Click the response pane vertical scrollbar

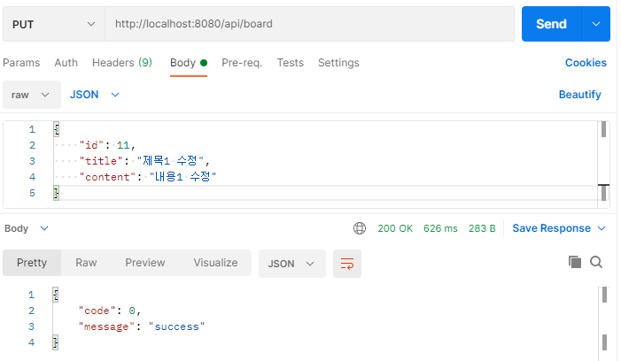(604, 322)
